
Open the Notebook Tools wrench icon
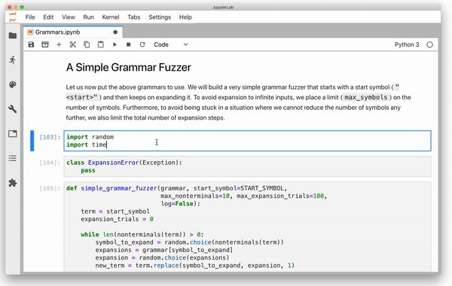13,109
